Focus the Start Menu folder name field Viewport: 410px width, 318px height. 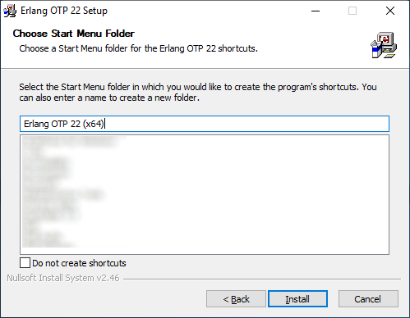[205, 124]
